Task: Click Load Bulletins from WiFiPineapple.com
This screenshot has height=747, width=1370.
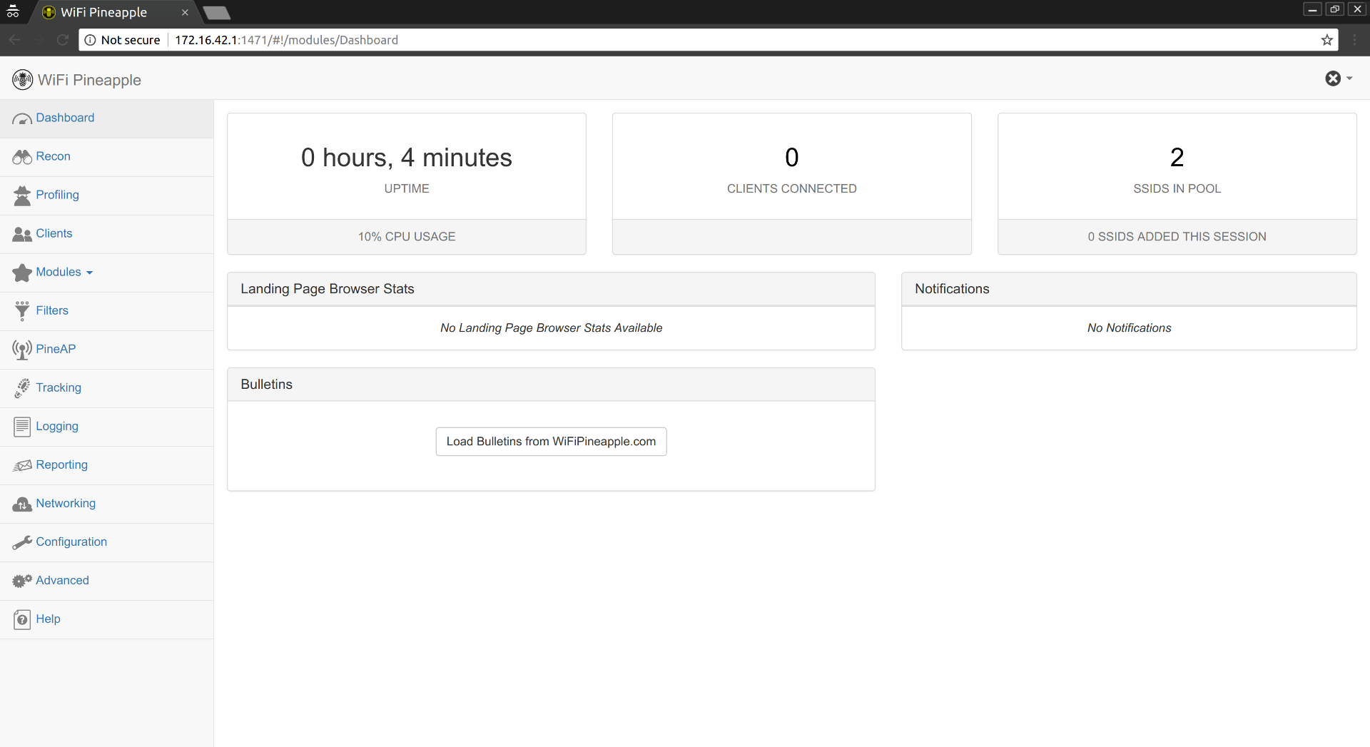Action: point(550,441)
